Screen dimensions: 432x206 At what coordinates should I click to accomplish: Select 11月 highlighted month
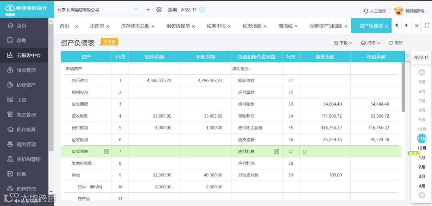click(x=422, y=138)
